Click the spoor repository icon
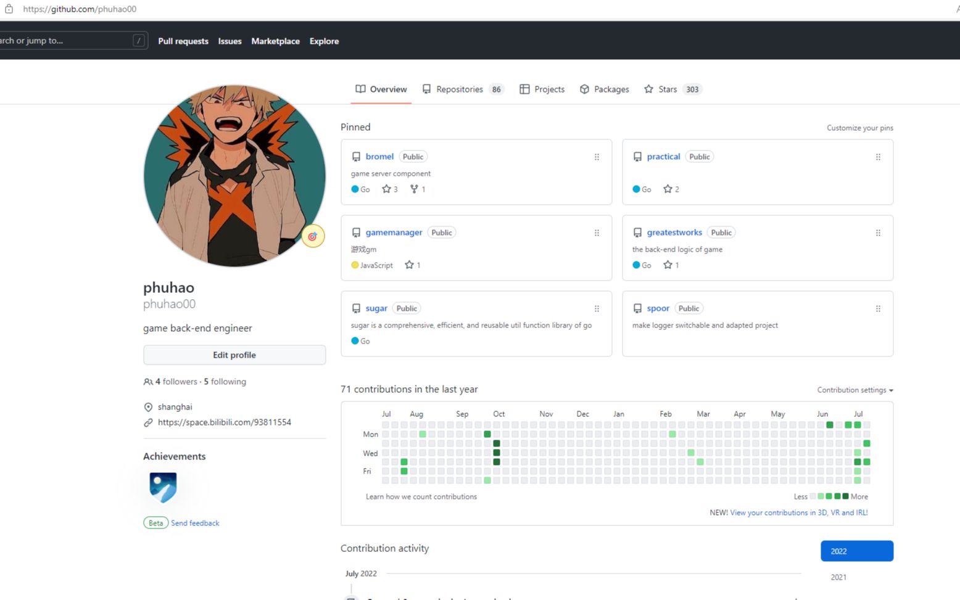Screen dimensions: 960x600 (x=637, y=308)
